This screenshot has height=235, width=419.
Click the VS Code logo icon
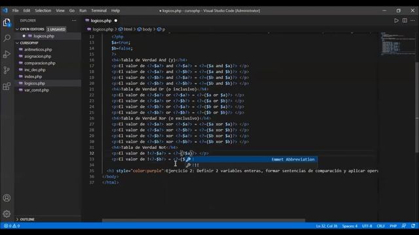(5, 10)
